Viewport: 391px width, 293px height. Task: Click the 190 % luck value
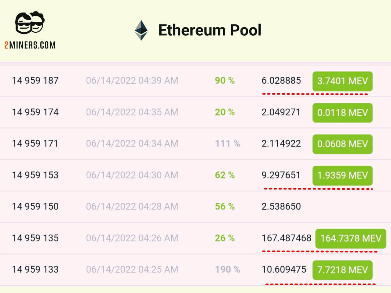click(x=227, y=269)
